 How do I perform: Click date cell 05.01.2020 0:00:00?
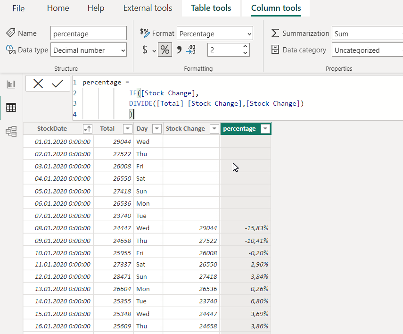[58, 191]
